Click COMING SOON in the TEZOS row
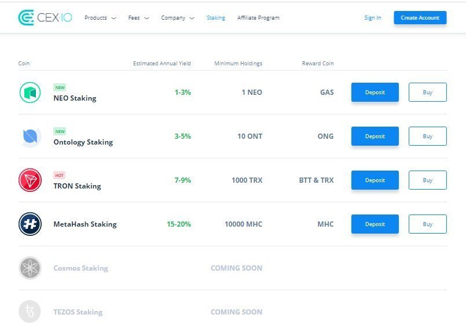 pyautogui.click(x=237, y=312)
